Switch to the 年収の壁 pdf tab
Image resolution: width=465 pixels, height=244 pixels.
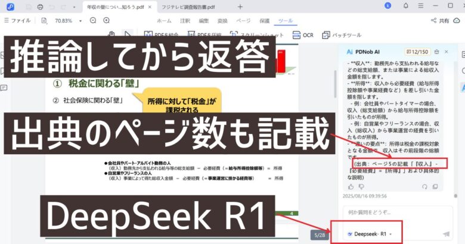(x=116, y=7)
